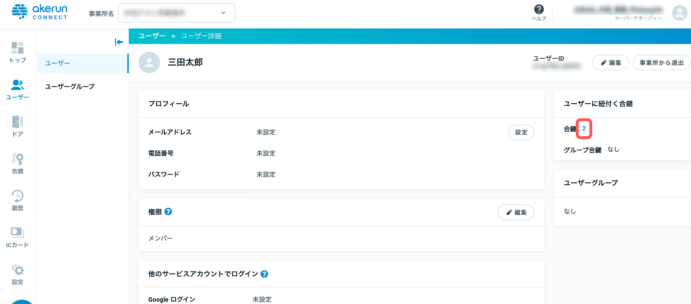
Task: Click the help icon next to 権限
Action: point(168,212)
